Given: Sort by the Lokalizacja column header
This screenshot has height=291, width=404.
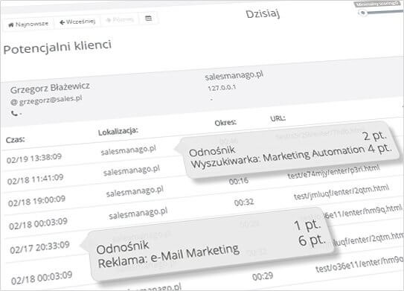Looking at the screenshot, I should pyautogui.click(x=118, y=131).
